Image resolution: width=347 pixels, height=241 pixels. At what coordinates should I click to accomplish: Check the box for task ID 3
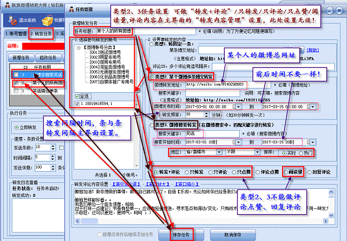(16, 75)
